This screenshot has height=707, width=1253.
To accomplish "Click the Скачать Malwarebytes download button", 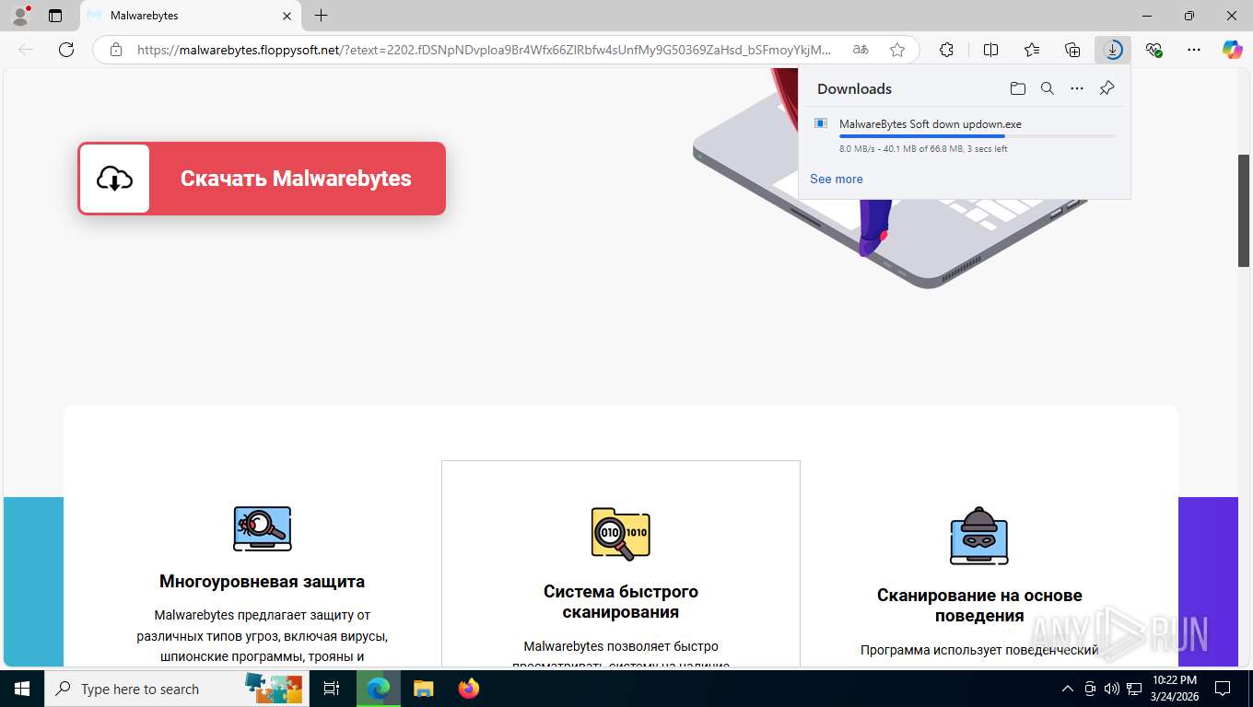I will coord(262,179).
